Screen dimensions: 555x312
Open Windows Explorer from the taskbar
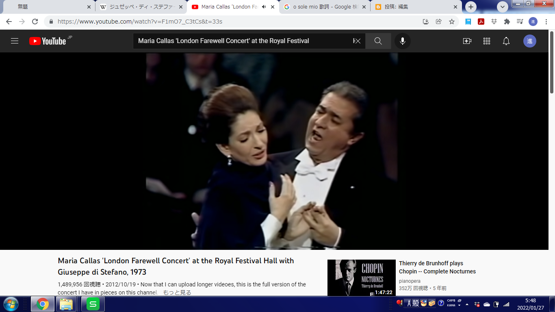(x=66, y=304)
